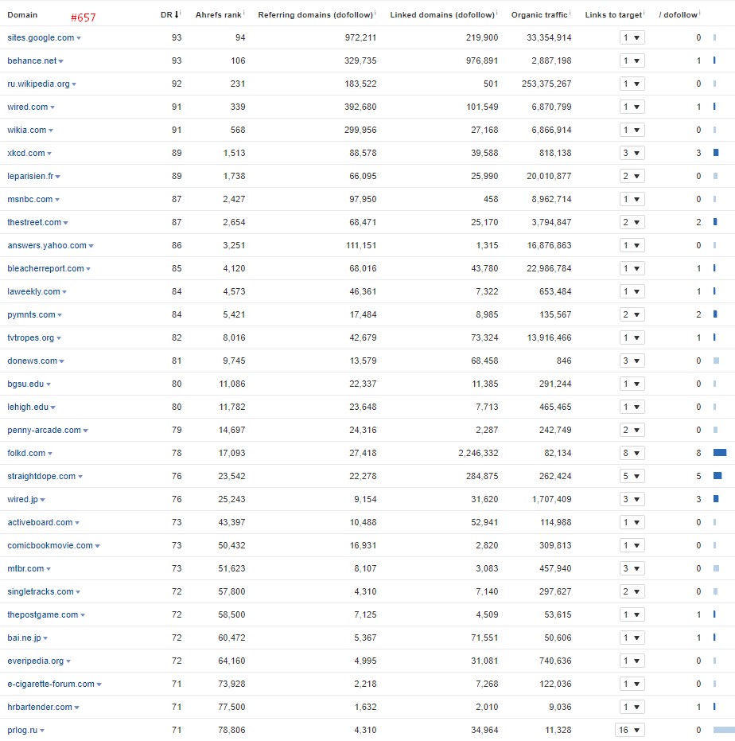The image size is (735, 741).
Task: Sort by DR column header
Action: tap(169, 14)
